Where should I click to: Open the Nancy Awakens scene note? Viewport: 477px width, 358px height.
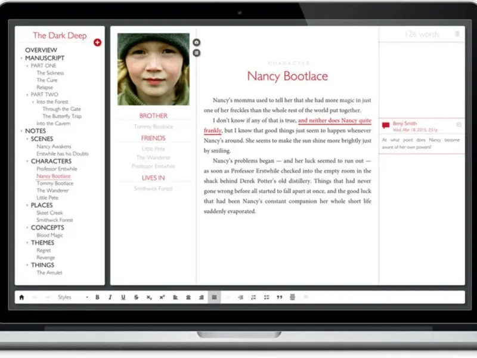pyautogui.click(x=54, y=146)
